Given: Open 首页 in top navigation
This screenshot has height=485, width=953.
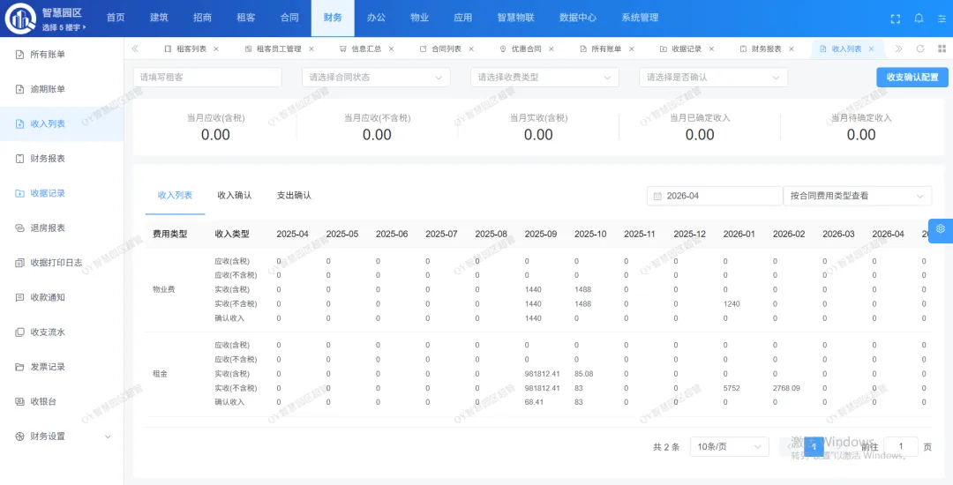Looking at the screenshot, I should click(116, 18).
